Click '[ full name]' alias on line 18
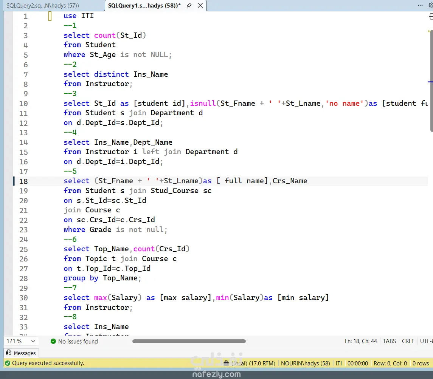The image size is (433, 379). 242,181
